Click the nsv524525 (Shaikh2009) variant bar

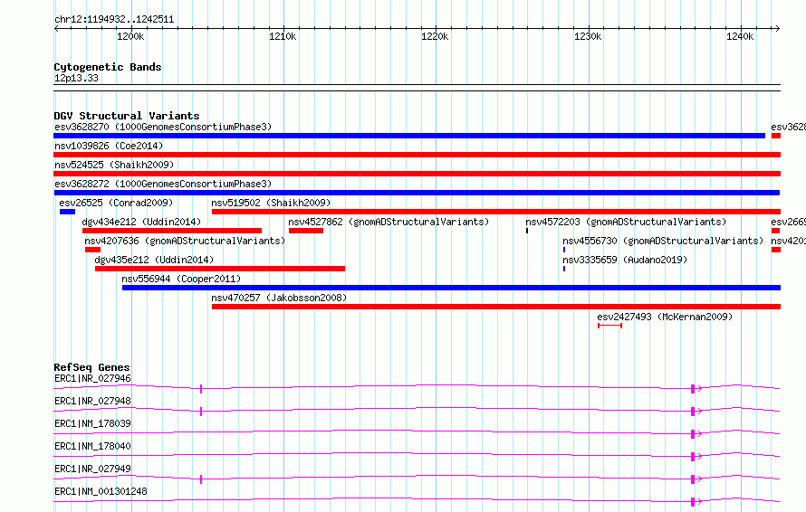[417, 174]
